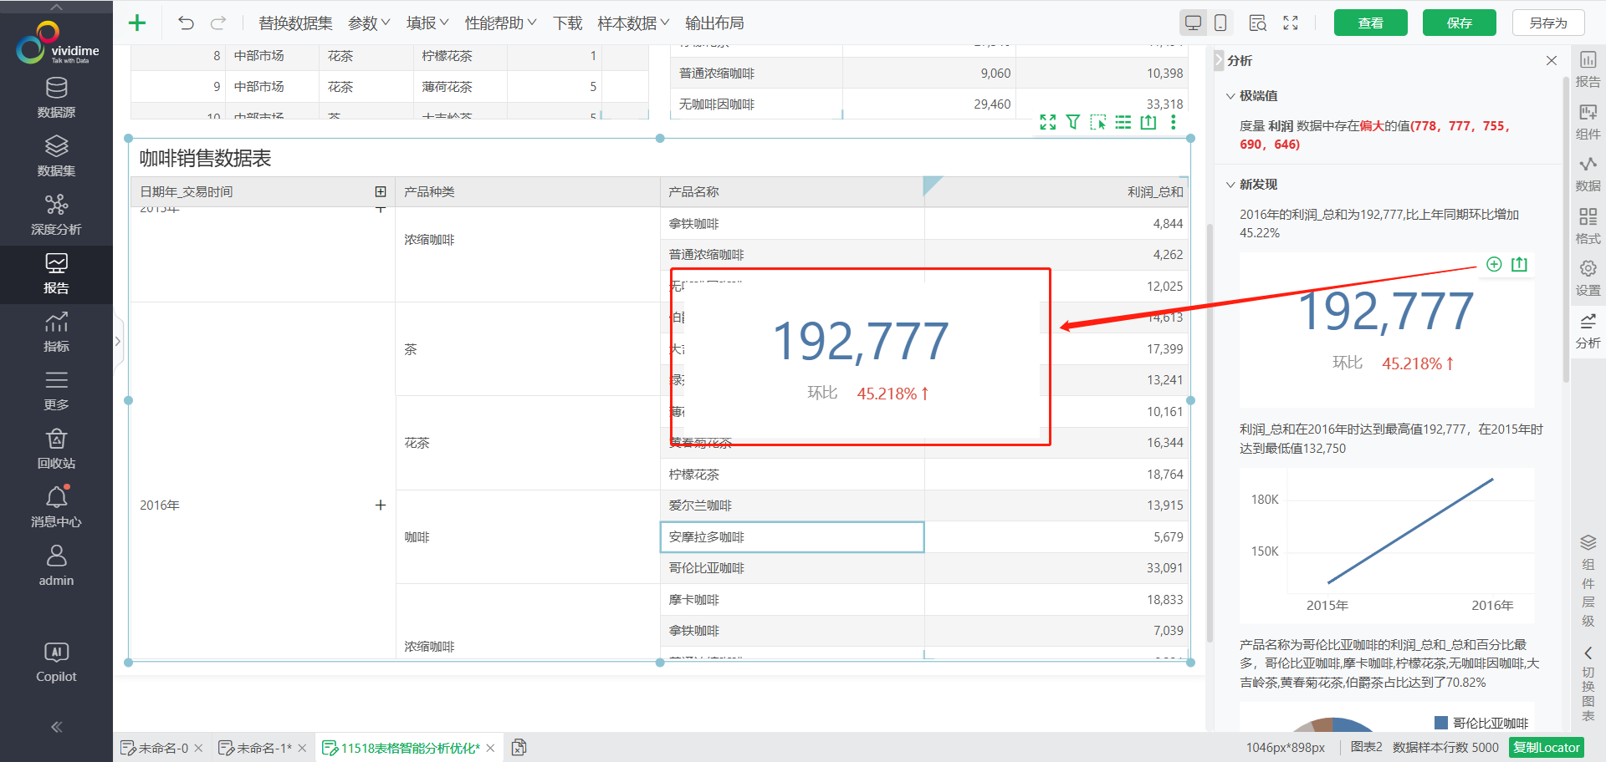Add the 192,777 KPI card to the report

coord(1494,264)
